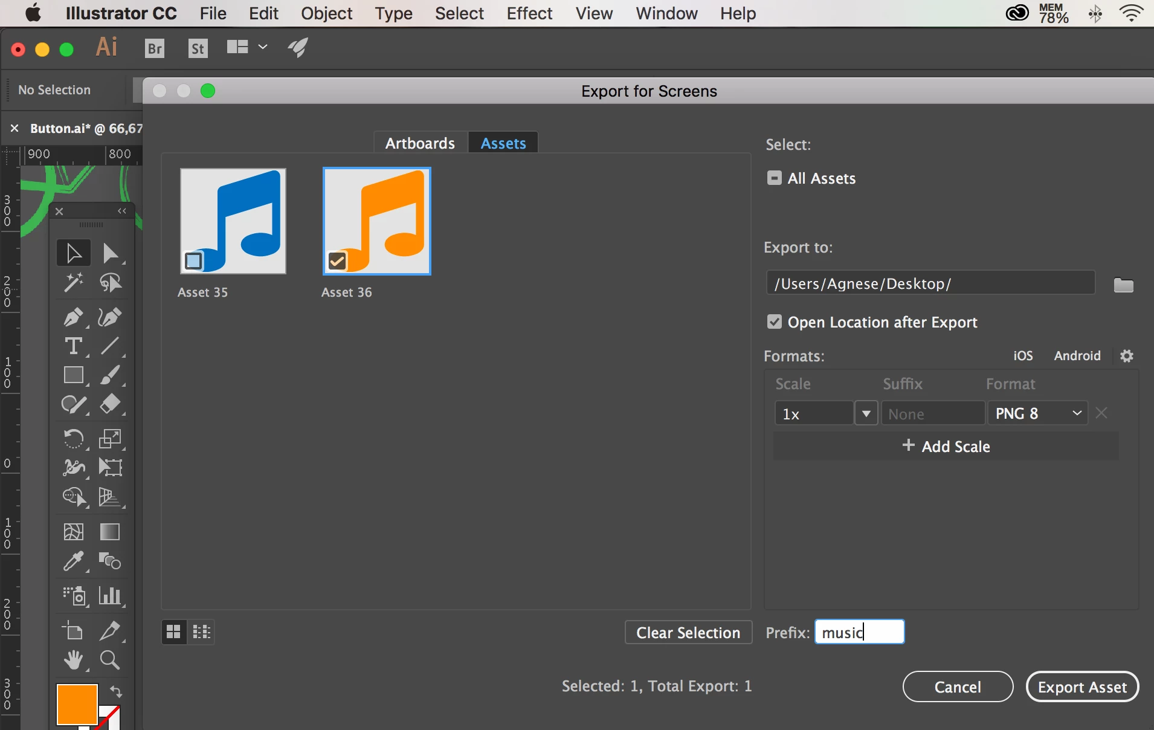Select the Eyedropper tool
The height and width of the screenshot is (730, 1154).
(74, 561)
